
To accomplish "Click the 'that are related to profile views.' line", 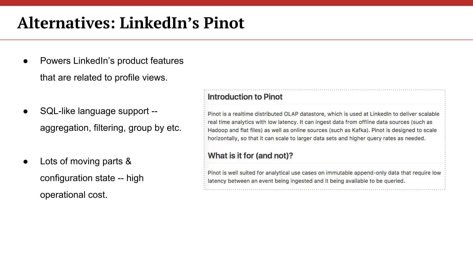I will [104, 77].
